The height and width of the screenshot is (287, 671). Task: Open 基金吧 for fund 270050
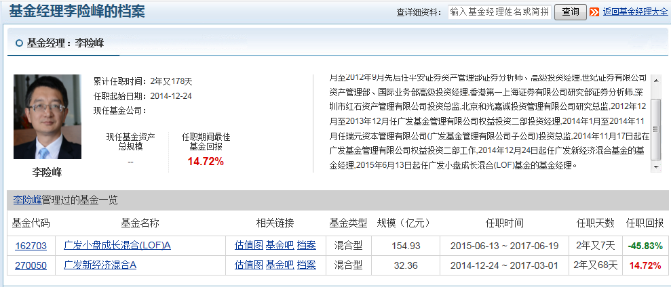pos(280,265)
